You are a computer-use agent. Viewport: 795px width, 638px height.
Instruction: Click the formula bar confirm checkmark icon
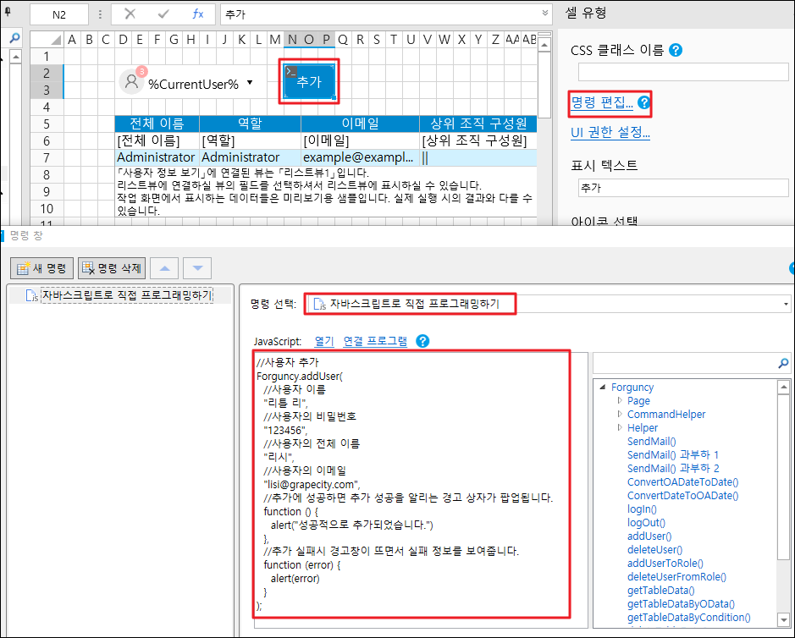point(163,14)
